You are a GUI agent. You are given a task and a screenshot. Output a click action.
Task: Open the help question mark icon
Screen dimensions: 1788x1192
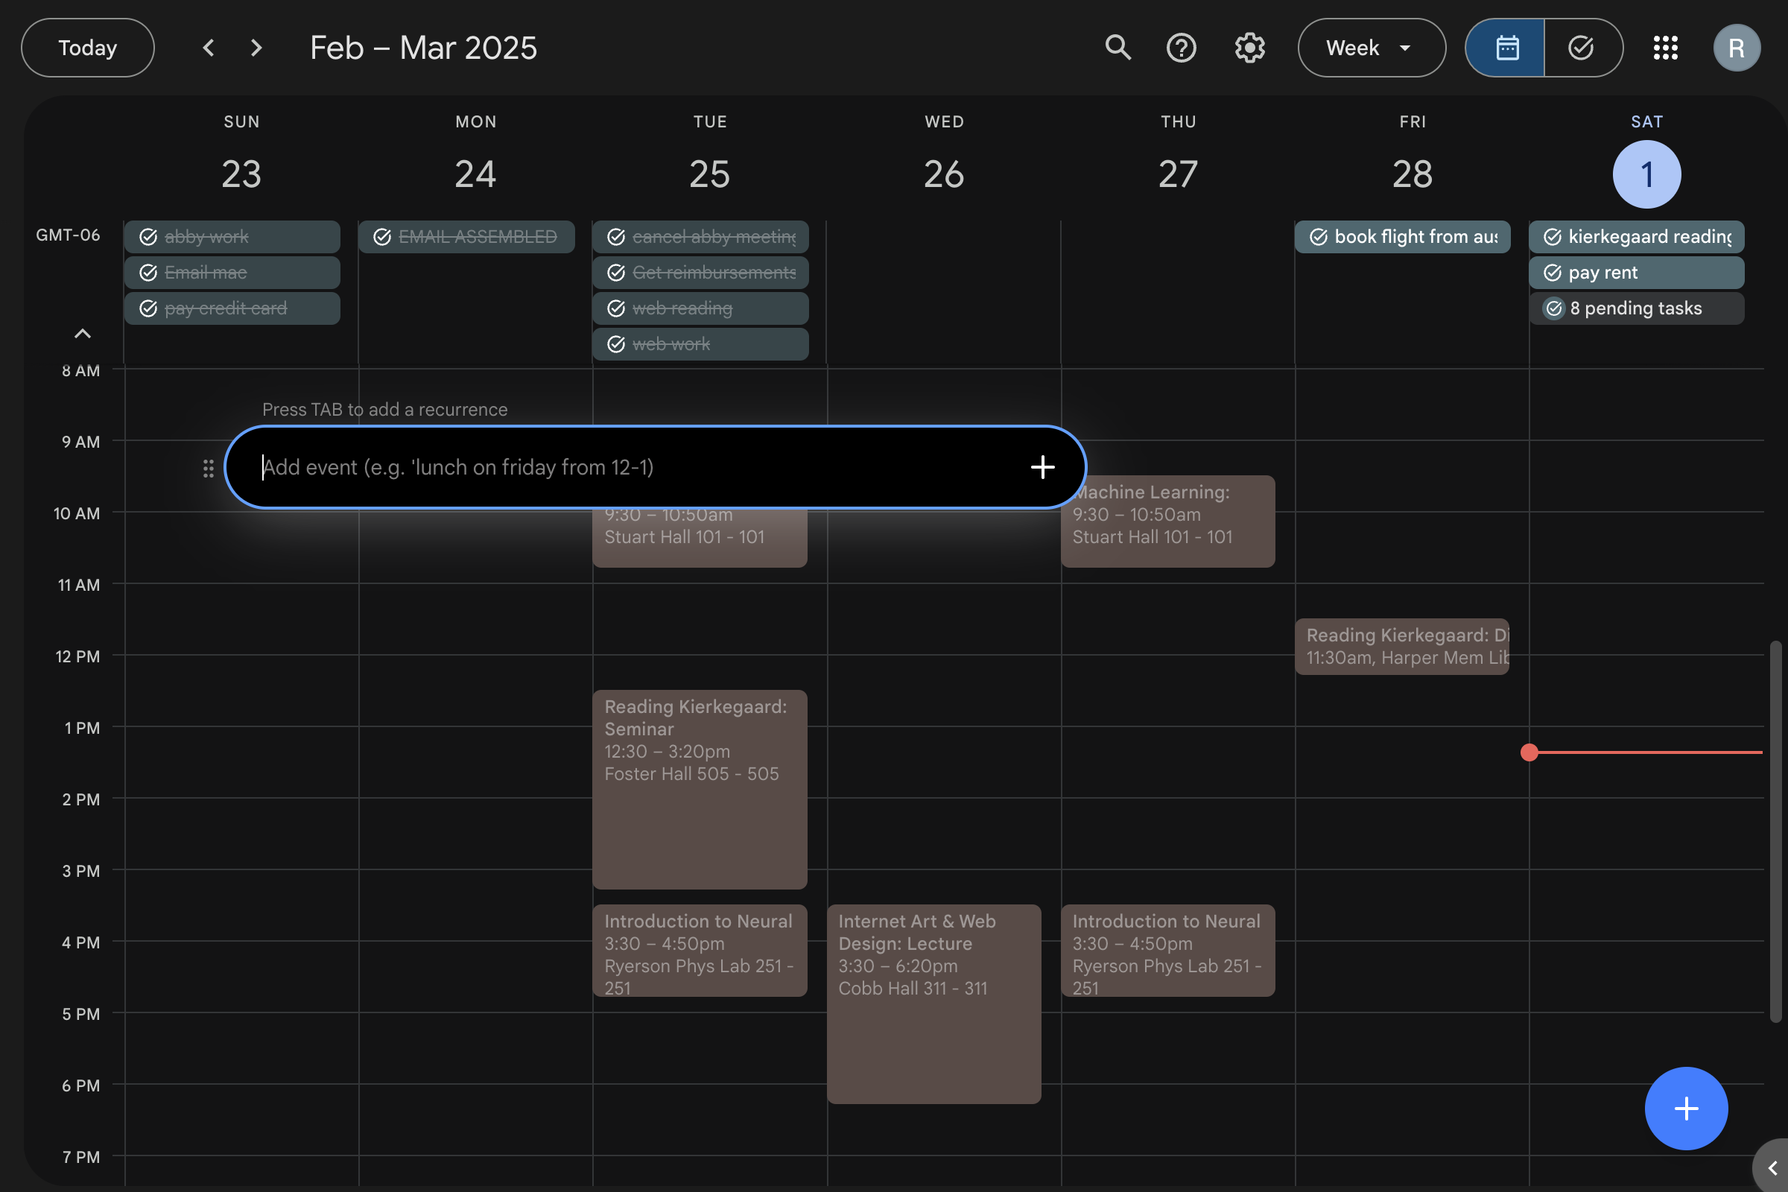pos(1181,47)
